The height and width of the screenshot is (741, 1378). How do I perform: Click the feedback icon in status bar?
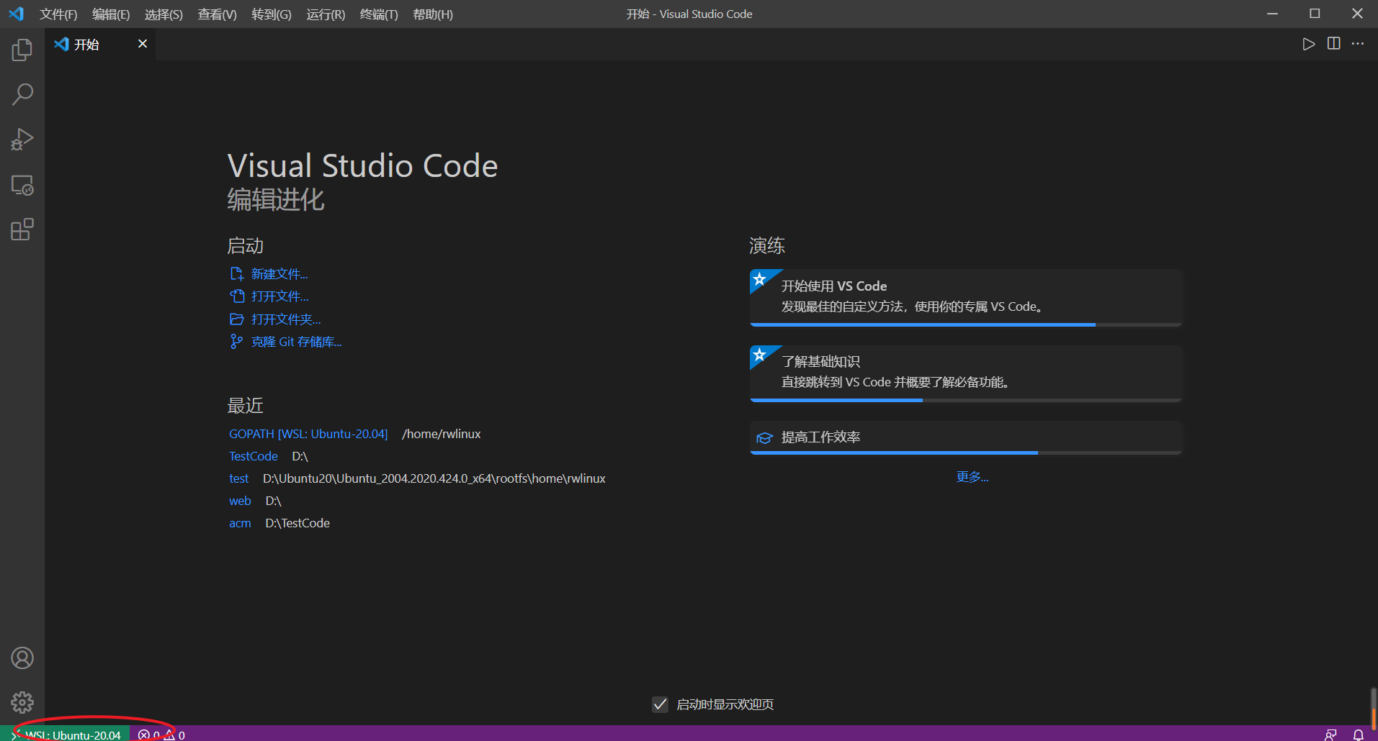[x=1330, y=735]
